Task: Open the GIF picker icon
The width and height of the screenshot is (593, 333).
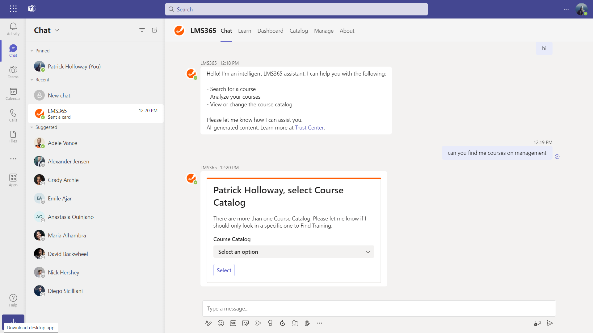Action: point(233,323)
